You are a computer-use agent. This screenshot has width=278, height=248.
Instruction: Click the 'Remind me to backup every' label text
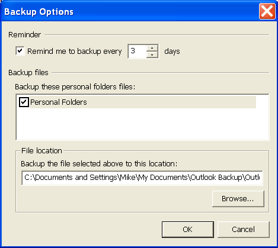[74, 51]
